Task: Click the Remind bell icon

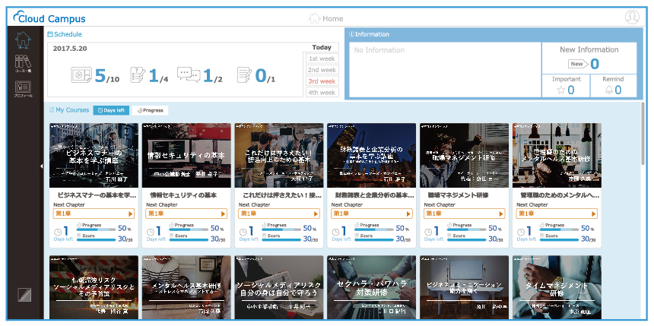Action: tap(608, 90)
